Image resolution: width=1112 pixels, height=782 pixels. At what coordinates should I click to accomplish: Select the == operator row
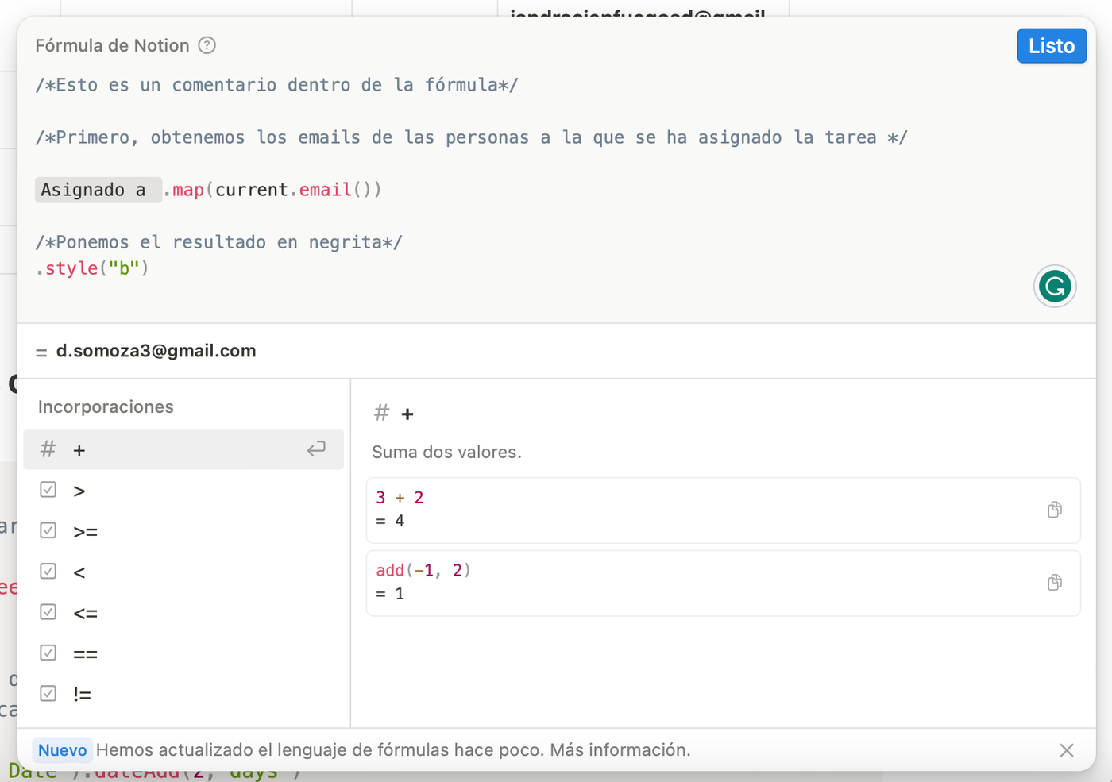[x=183, y=653]
